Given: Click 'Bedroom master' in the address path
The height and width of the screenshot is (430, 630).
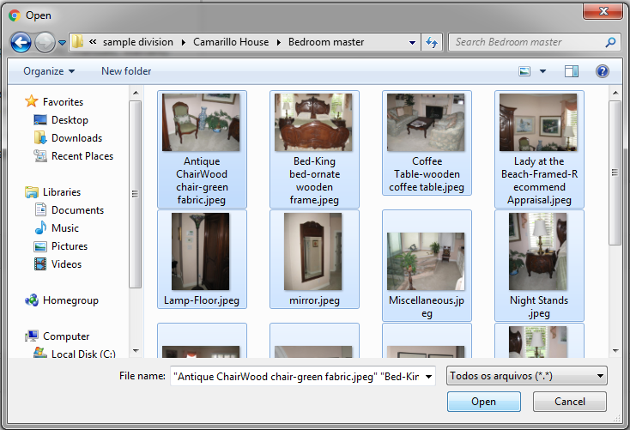Looking at the screenshot, I should pos(326,42).
